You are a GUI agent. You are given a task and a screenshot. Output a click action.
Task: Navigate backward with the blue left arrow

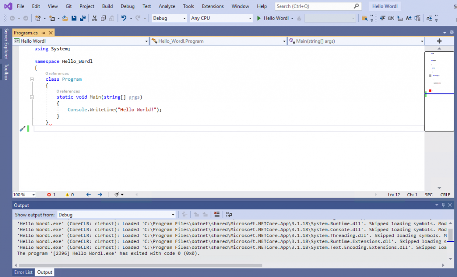click(x=89, y=194)
